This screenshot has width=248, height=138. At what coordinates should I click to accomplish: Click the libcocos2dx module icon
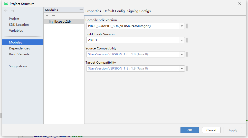pyautogui.click(x=51, y=22)
